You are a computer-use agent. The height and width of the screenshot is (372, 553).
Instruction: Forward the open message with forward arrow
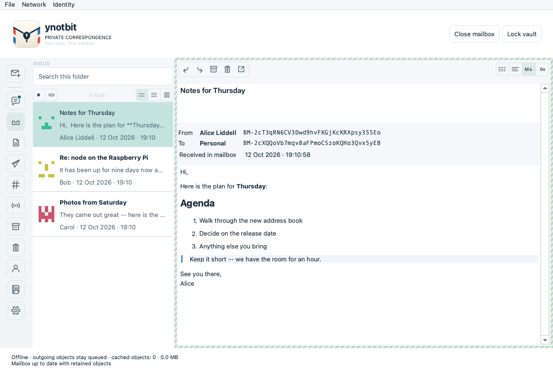point(200,70)
